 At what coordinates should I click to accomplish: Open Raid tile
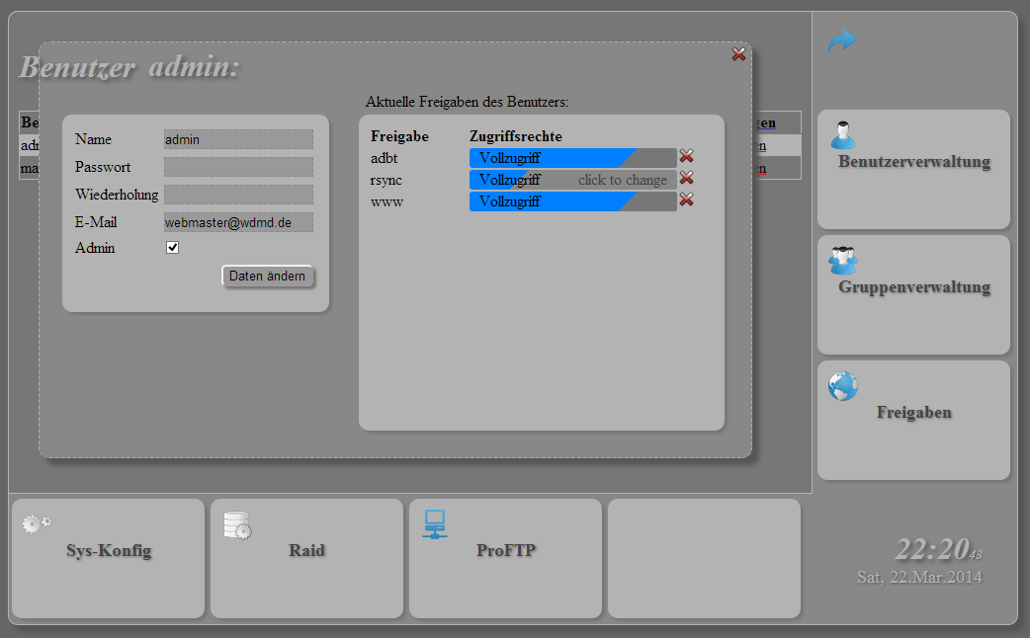306,559
